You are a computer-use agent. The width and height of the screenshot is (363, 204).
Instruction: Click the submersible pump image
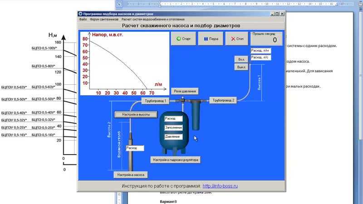point(131,151)
